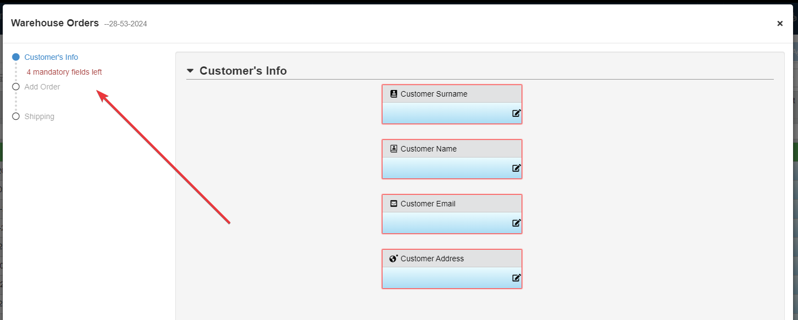This screenshot has height=320, width=798.
Task: Click the edit icon for Customer Address
Action: coord(516,278)
